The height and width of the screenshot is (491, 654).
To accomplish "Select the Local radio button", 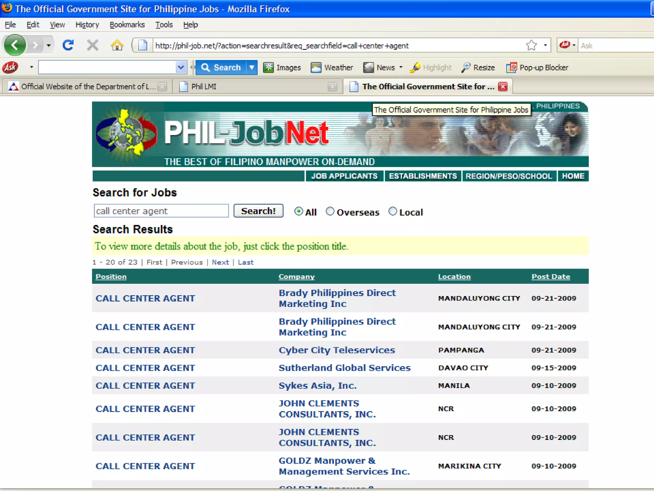I will (392, 211).
